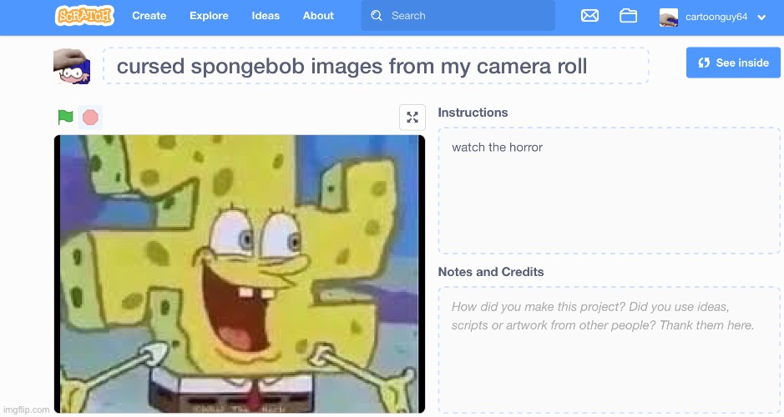Expand the account dropdown arrow
Viewport: 784px width, 417px height.
pos(761,18)
